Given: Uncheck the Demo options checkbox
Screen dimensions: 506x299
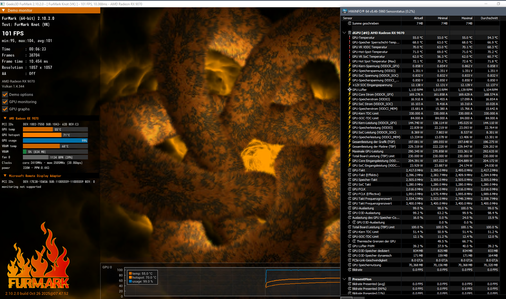Looking at the screenshot, I should point(5,94).
